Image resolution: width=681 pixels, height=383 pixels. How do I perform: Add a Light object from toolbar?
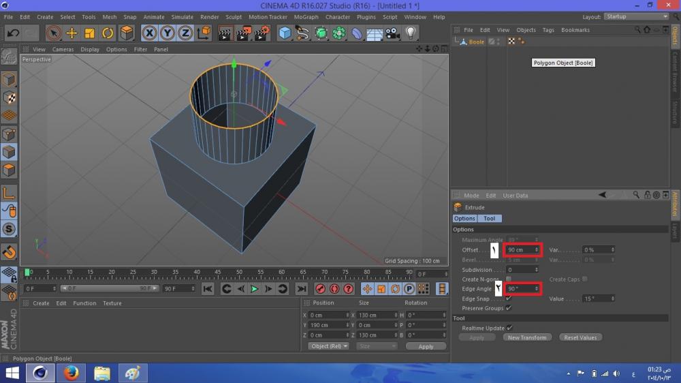pyautogui.click(x=411, y=33)
